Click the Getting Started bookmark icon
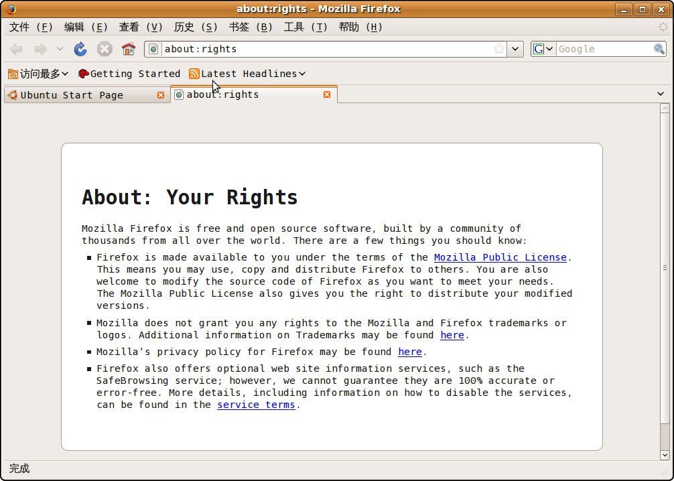The width and height of the screenshot is (674, 481). pos(83,74)
